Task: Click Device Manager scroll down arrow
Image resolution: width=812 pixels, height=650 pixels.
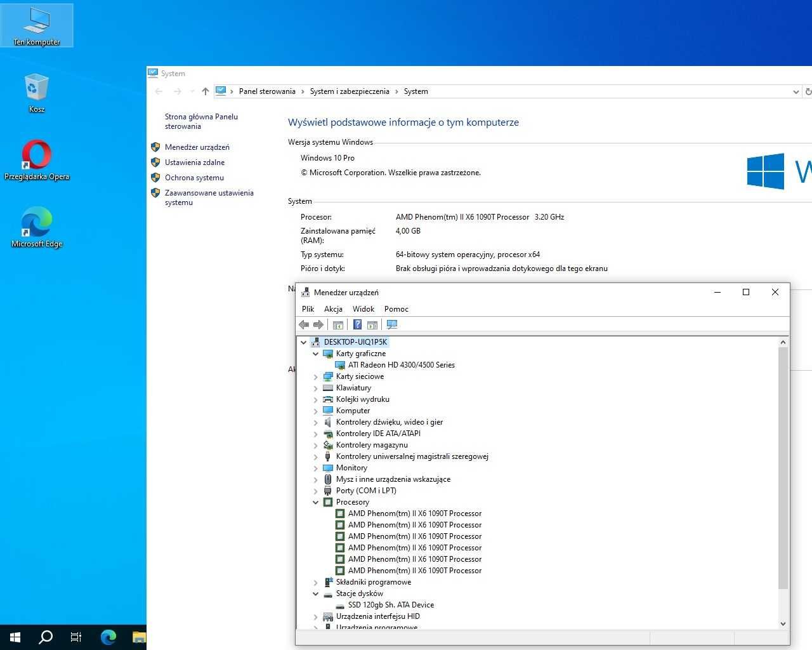Action: pos(783,623)
